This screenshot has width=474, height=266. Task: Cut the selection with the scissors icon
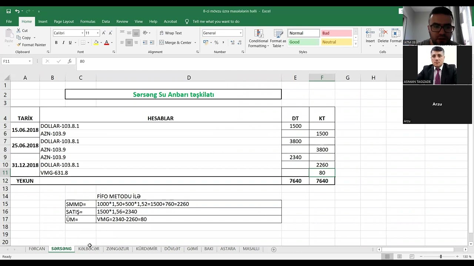pyautogui.click(x=23, y=31)
